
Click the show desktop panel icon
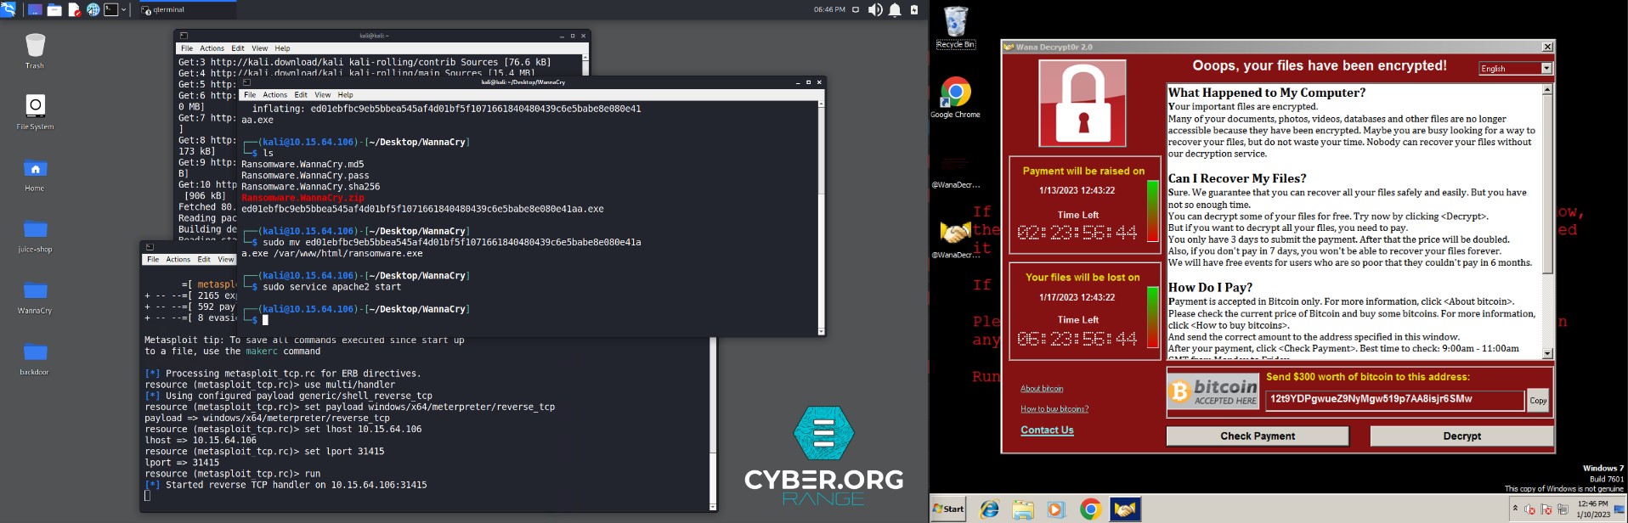(35, 10)
